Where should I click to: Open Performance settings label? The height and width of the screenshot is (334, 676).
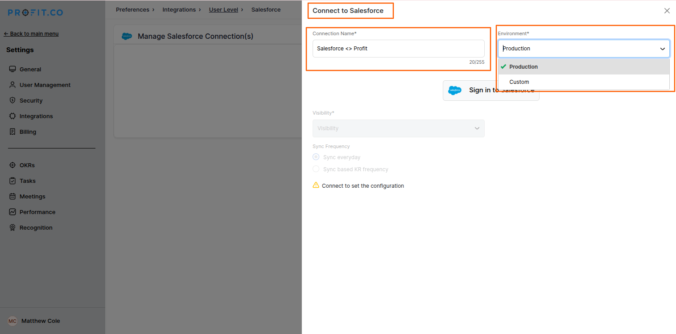[x=37, y=212]
